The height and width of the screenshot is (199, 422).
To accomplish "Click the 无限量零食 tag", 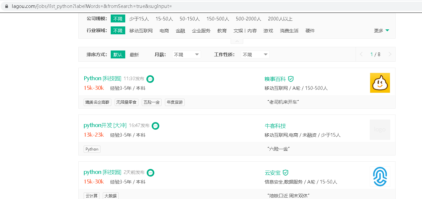I will click(x=127, y=102).
